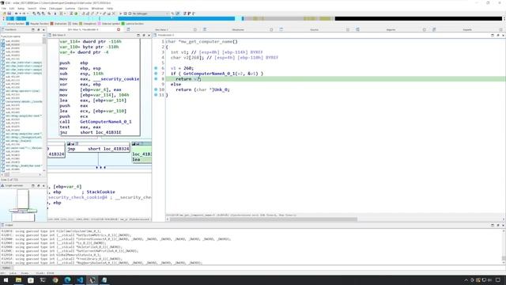Click the jump back arrow icon
506x285 pixels.
[16, 13]
